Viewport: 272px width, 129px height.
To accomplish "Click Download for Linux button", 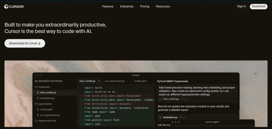I will [25, 43].
